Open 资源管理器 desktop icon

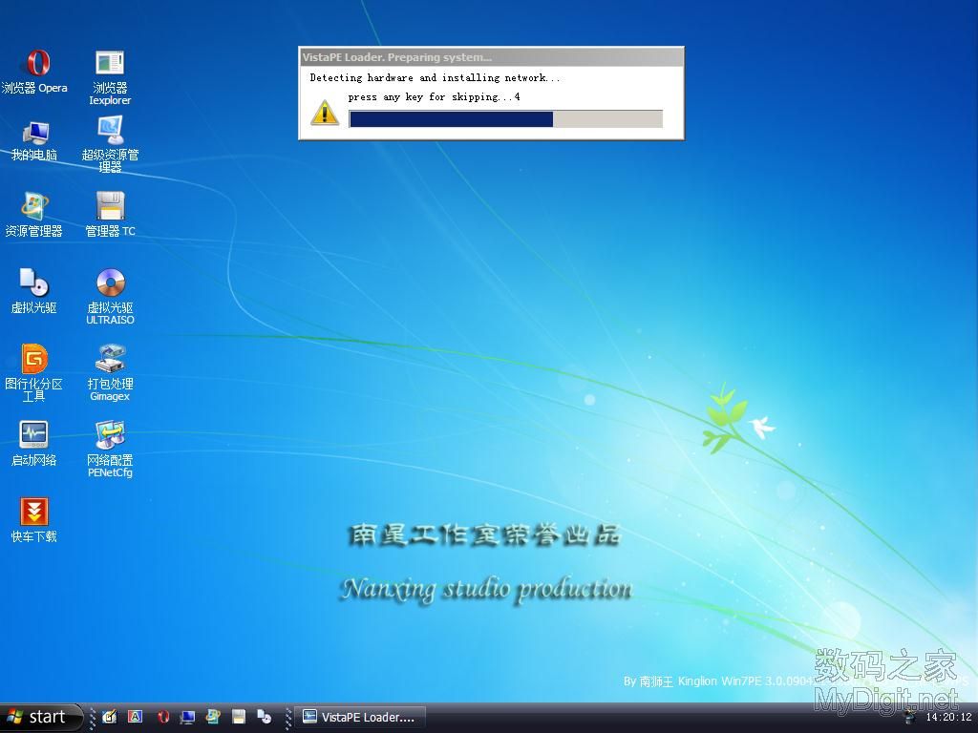(34, 215)
